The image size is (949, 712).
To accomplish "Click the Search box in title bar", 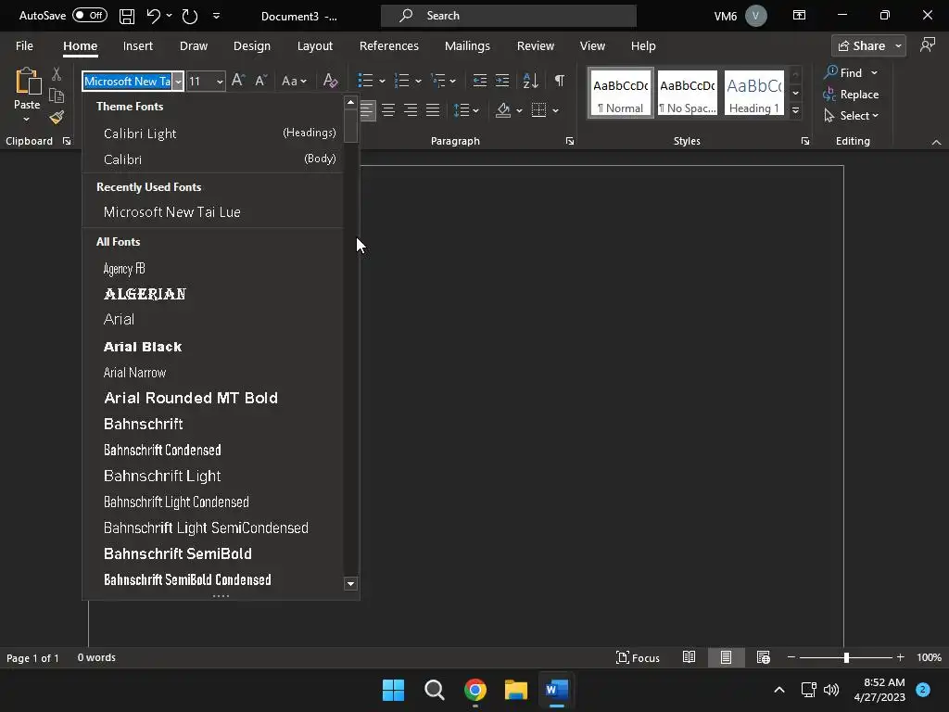I will click(509, 16).
